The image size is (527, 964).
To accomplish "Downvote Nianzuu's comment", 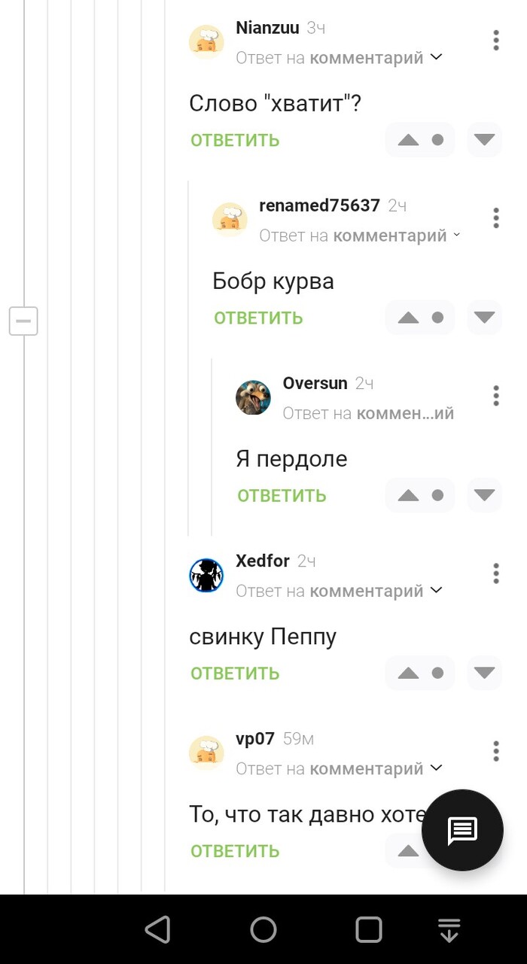I will click(484, 140).
